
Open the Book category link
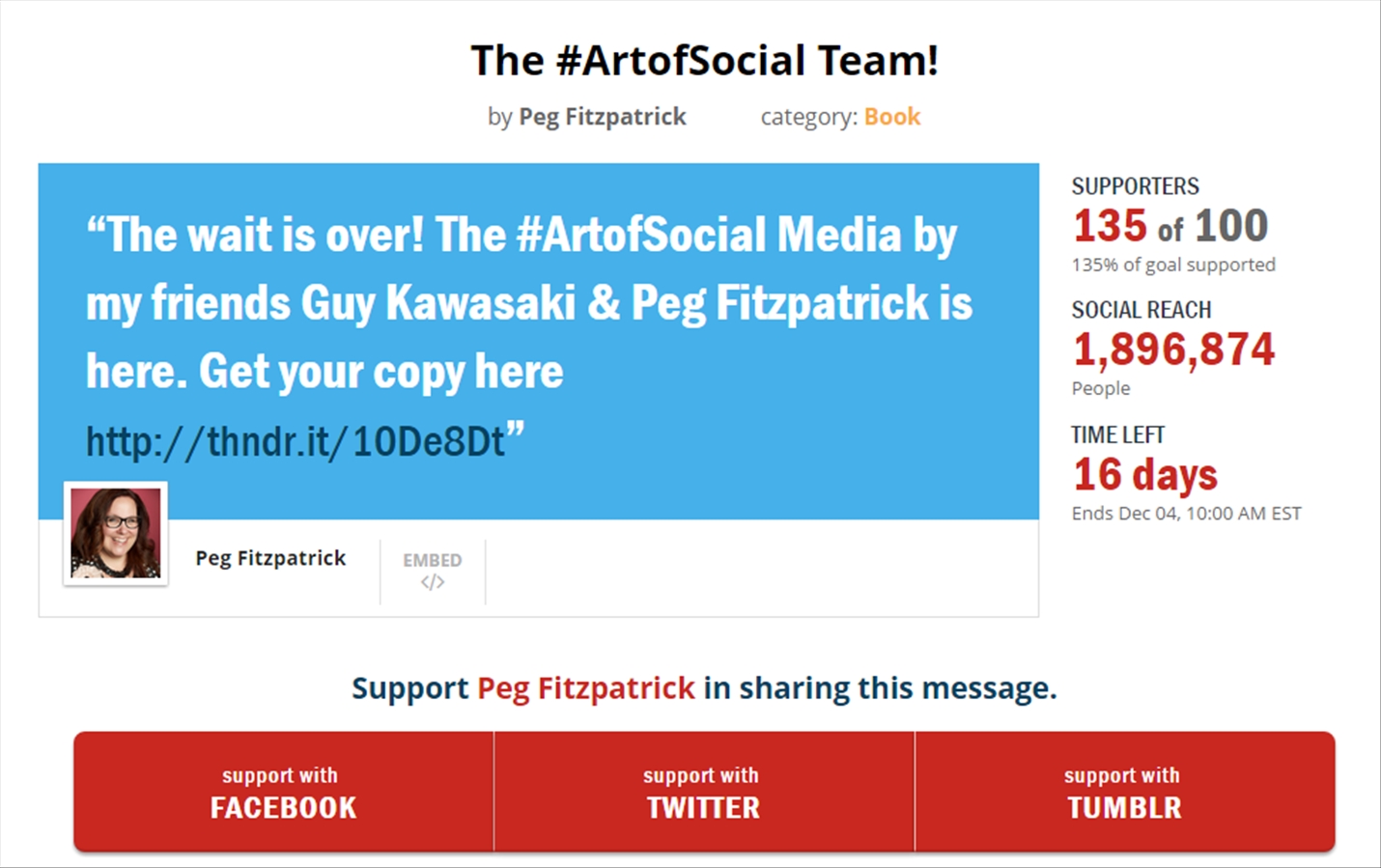pos(892,117)
